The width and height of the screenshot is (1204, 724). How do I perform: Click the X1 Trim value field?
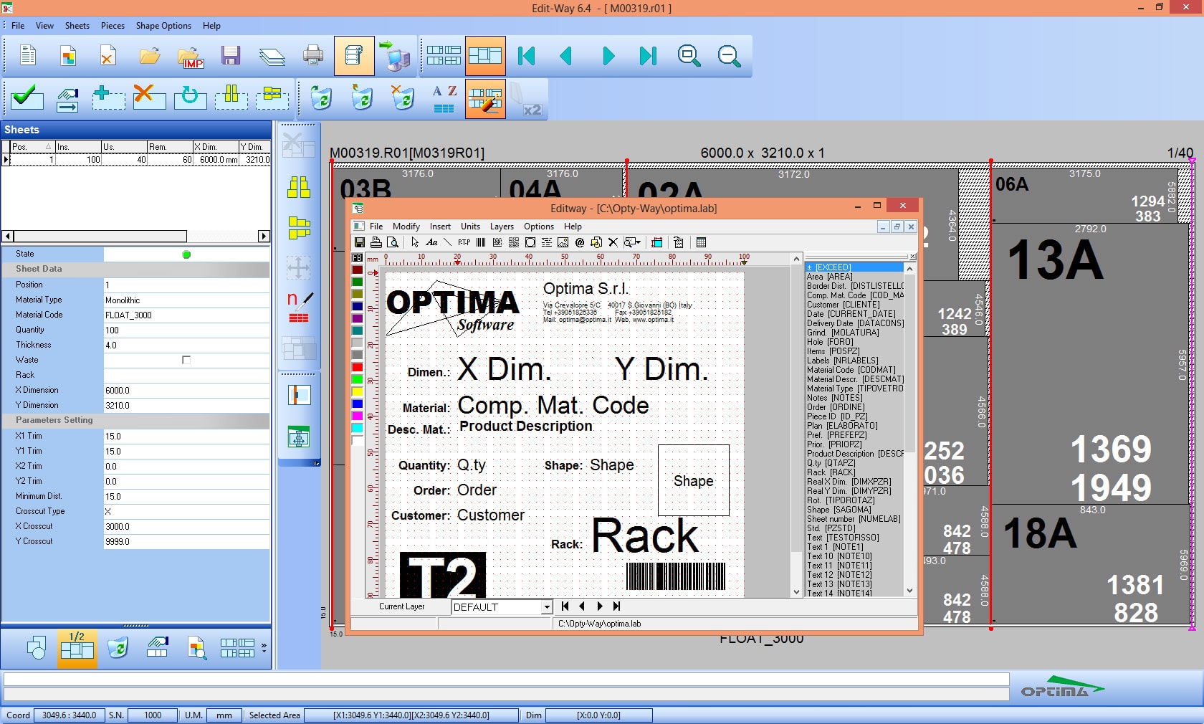tap(186, 437)
